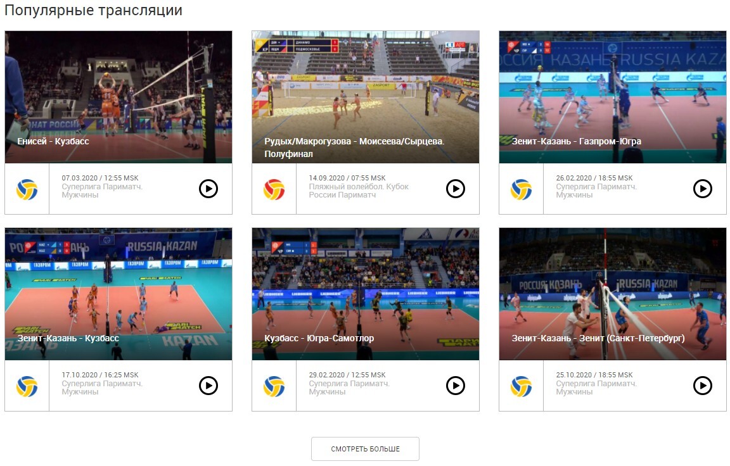Viewport: 730px width, 466px height.
Task: Open the Енисей - Кузбасс video thumbnail
Action: pyautogui.click(x=118, y=97)
